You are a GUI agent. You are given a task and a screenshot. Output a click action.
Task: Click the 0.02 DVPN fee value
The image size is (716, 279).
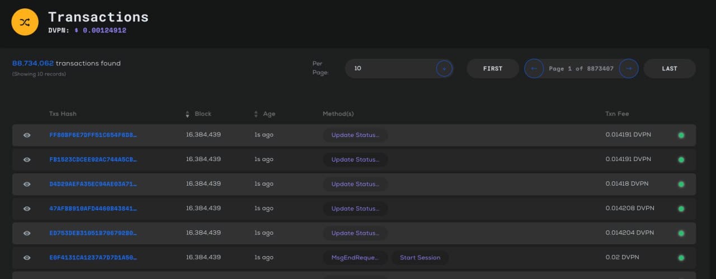pyautogui.click(x=622, y=258)
